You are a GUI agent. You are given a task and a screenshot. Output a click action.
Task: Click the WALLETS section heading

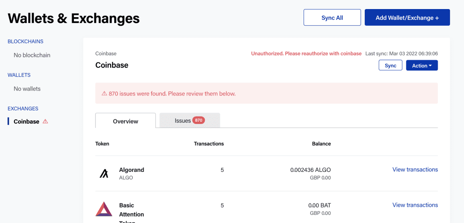point(19,75)
